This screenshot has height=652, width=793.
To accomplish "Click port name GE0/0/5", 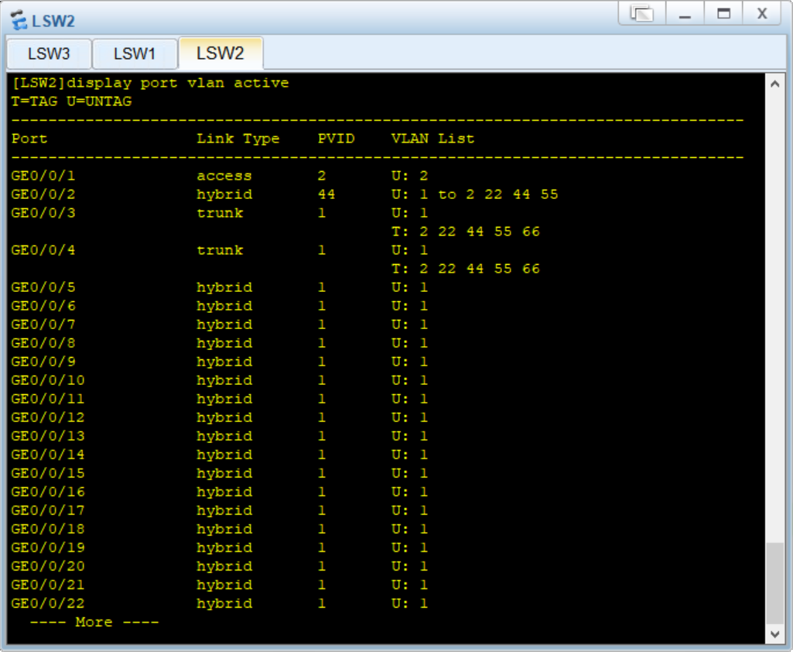I will click(x=43, y=287).
